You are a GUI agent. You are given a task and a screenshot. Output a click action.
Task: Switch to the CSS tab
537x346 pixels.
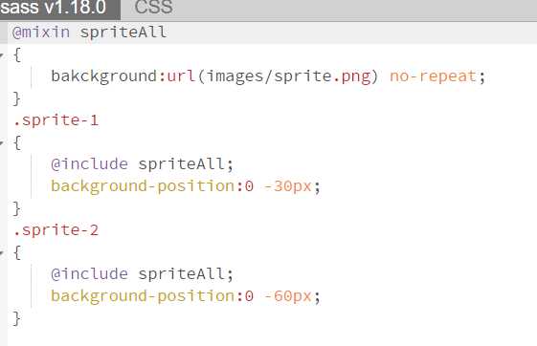point(153,8)
